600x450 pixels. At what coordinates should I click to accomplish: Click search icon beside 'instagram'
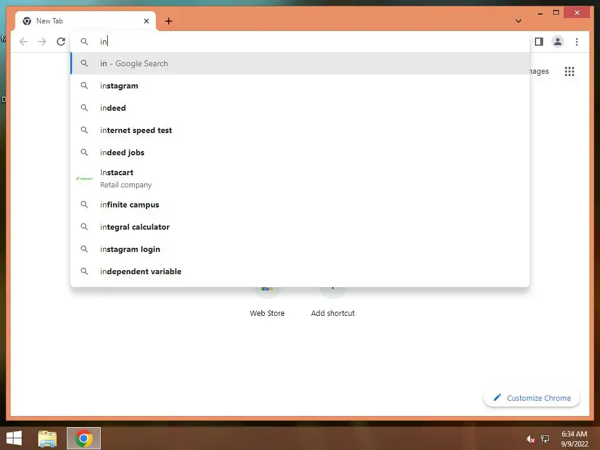click(84, 86)
